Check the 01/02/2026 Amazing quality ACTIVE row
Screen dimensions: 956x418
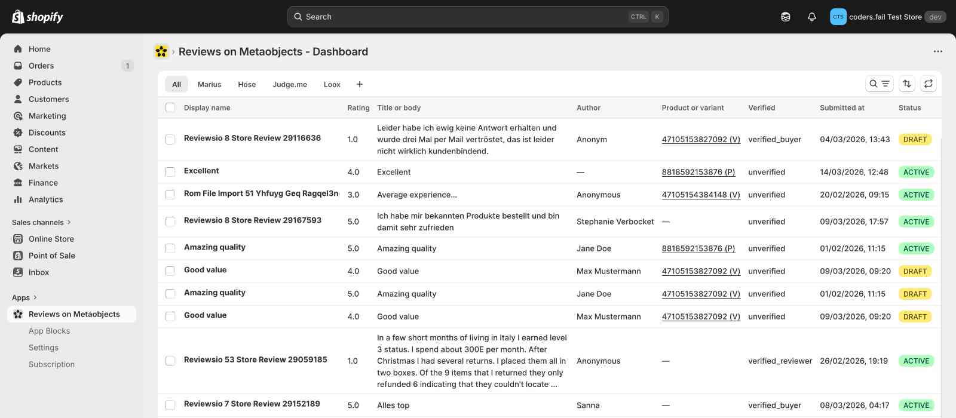click(x=170, y=248)
